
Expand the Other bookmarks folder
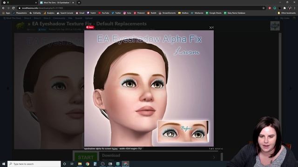287,13
